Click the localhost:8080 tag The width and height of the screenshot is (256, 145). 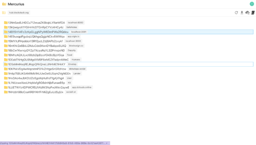[x=76, y=22]
